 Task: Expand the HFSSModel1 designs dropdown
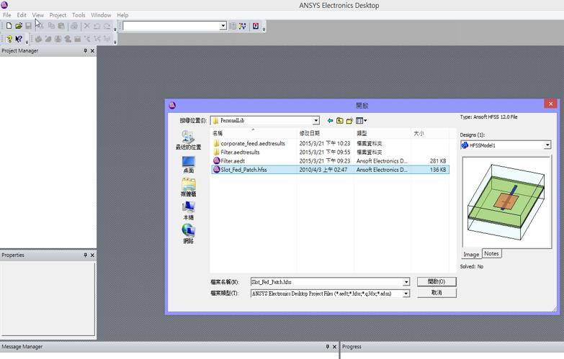(x=547, y=145)
